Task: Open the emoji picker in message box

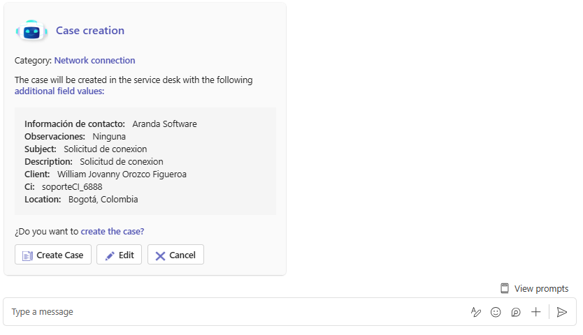Action: (496, 312)
